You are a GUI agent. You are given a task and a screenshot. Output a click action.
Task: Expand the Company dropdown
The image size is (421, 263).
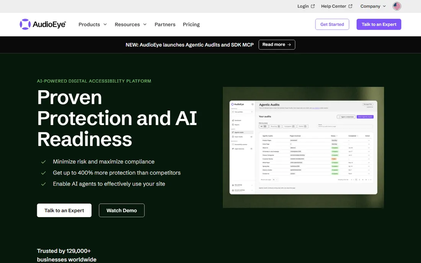pyautogui.click(x=373, y=6)
